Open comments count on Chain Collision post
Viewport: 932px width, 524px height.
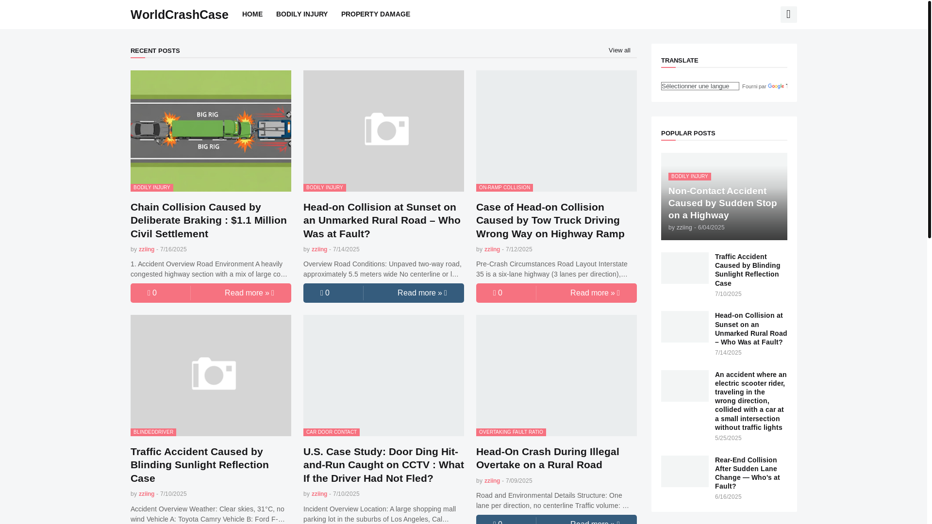click(152, 293)
